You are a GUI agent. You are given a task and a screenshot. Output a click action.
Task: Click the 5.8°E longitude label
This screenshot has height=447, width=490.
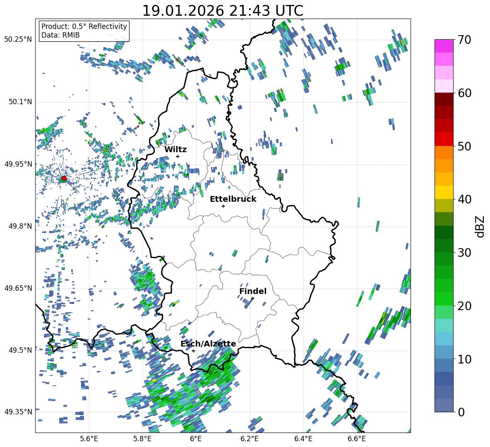[142, 439]
